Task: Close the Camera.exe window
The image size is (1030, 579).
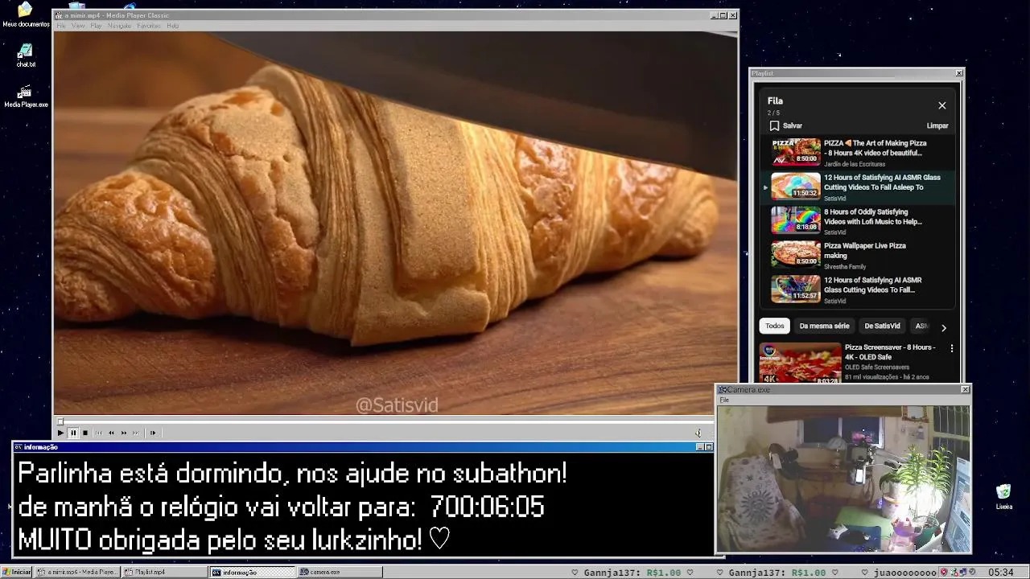Action: pos(965,389)
